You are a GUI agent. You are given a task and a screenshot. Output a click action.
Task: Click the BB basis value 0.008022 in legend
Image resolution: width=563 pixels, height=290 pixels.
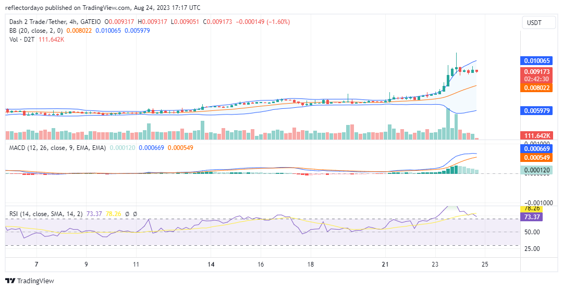point(79,31)
